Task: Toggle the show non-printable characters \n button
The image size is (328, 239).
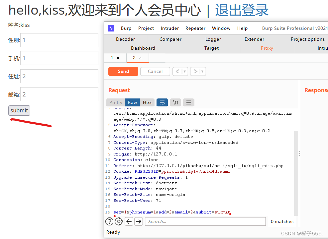Action: coord(175,102)
